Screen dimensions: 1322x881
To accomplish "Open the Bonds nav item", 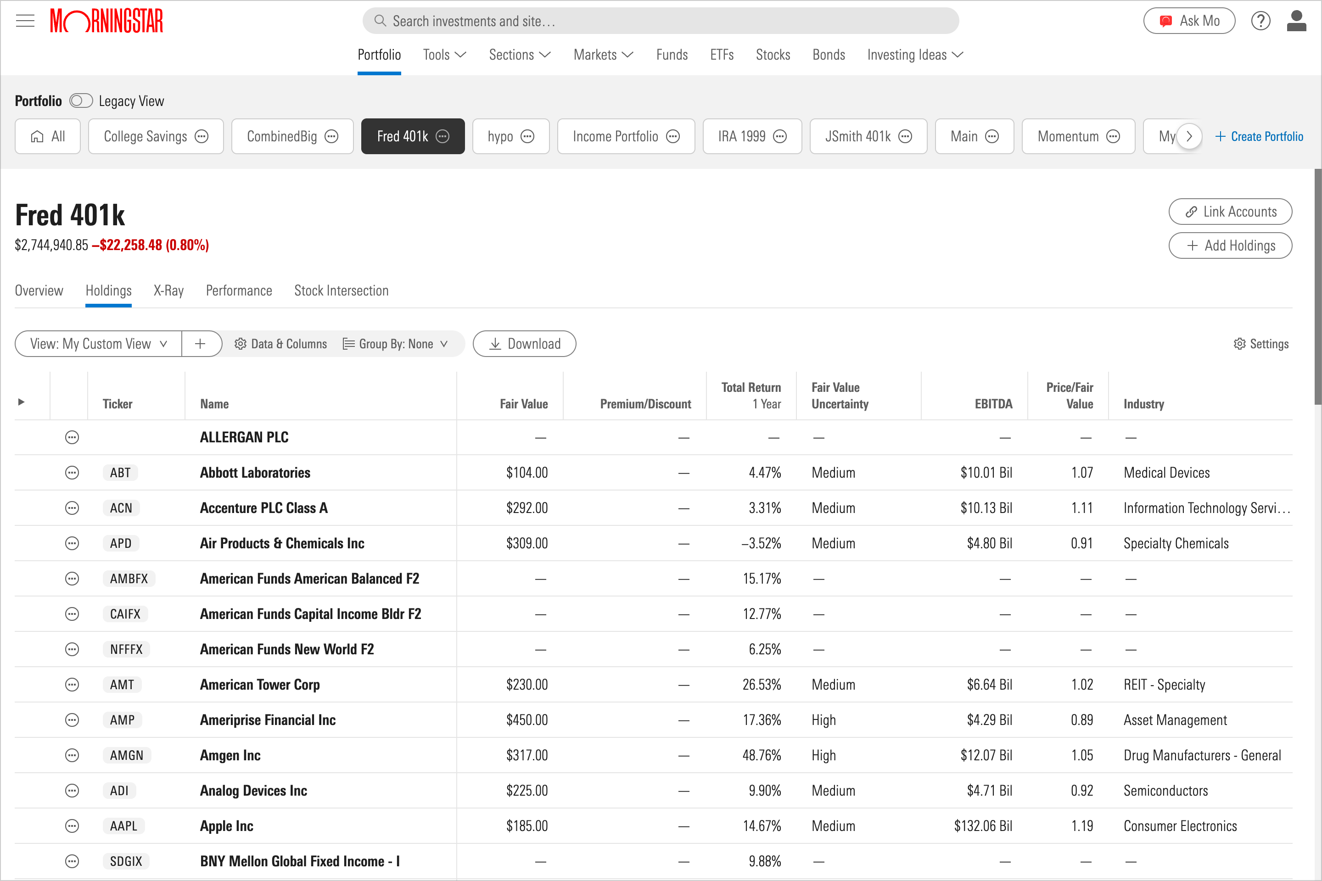I will 829,55.
